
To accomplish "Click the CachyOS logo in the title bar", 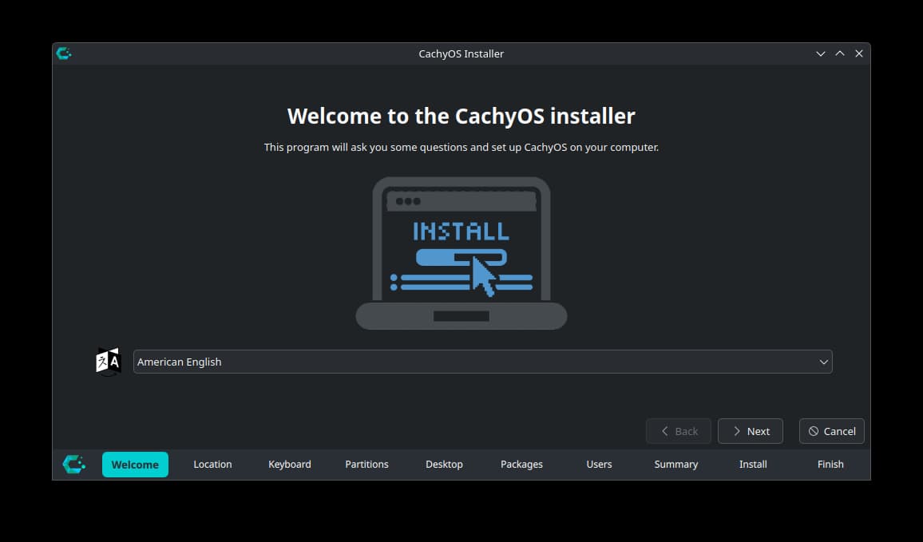I will (x=64, y=53).
